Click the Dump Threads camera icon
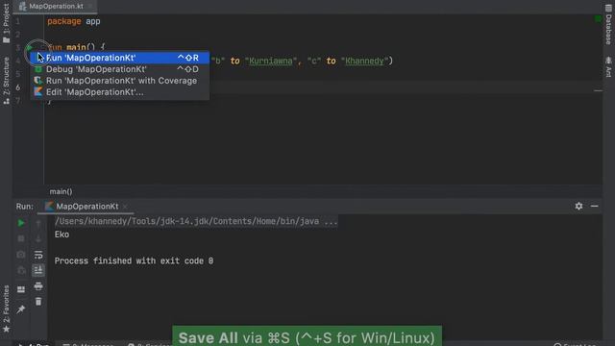The height and width of the screenshot is (346, 615). [21, 255]
